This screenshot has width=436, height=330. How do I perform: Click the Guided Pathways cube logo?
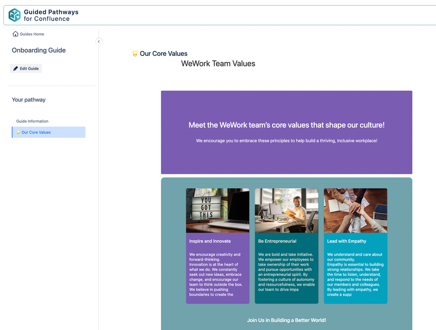tap(14, 15)
